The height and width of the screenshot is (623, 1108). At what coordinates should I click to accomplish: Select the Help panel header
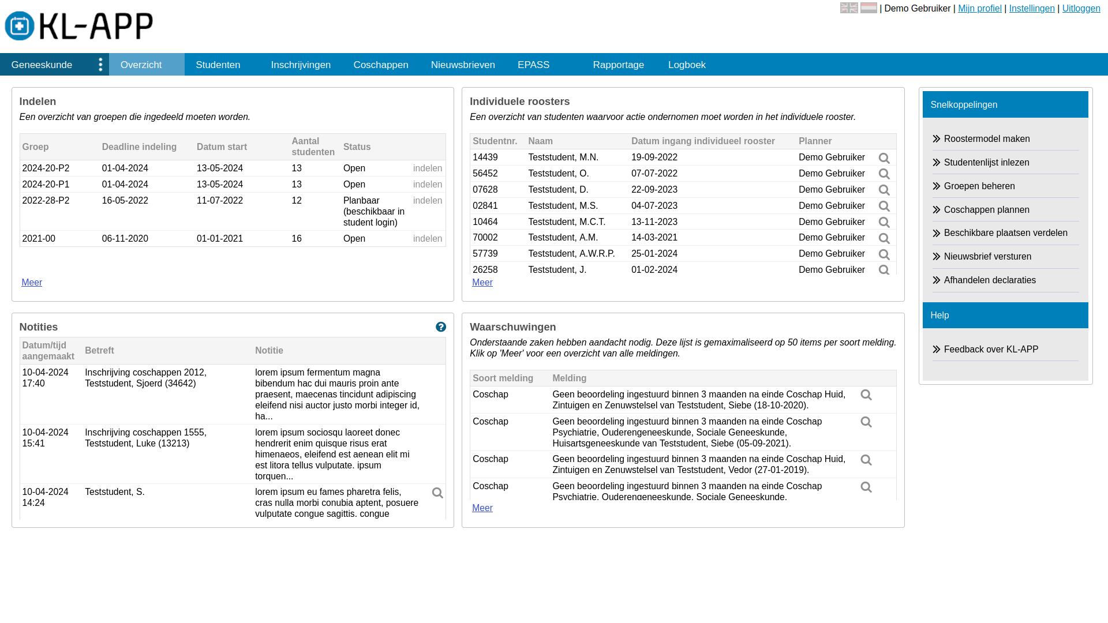tap(1005, 316)
